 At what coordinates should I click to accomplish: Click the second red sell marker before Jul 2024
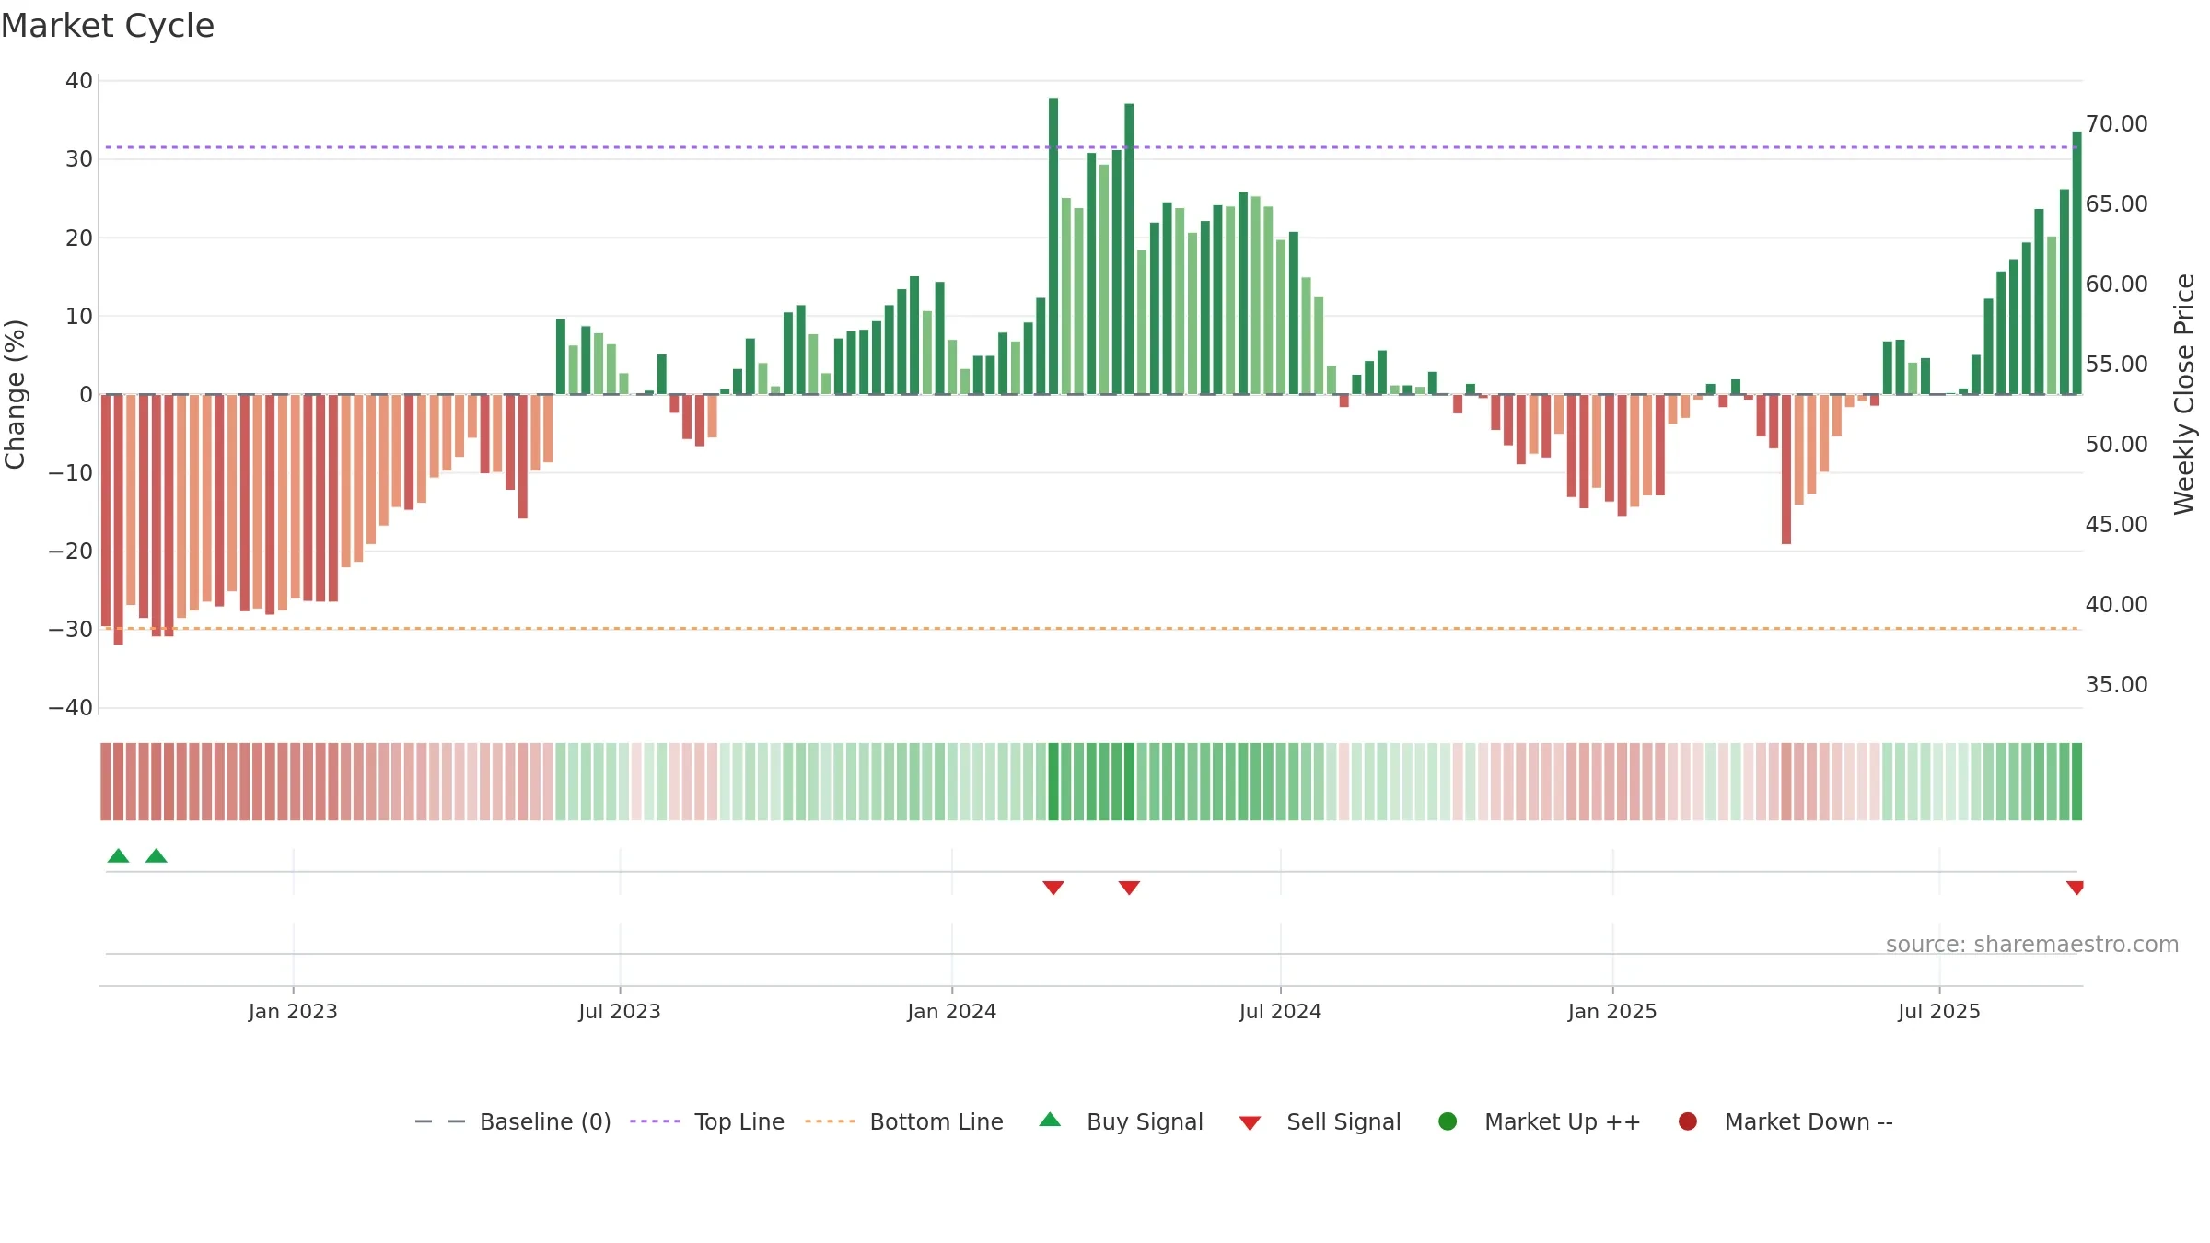coord(1129,888)
